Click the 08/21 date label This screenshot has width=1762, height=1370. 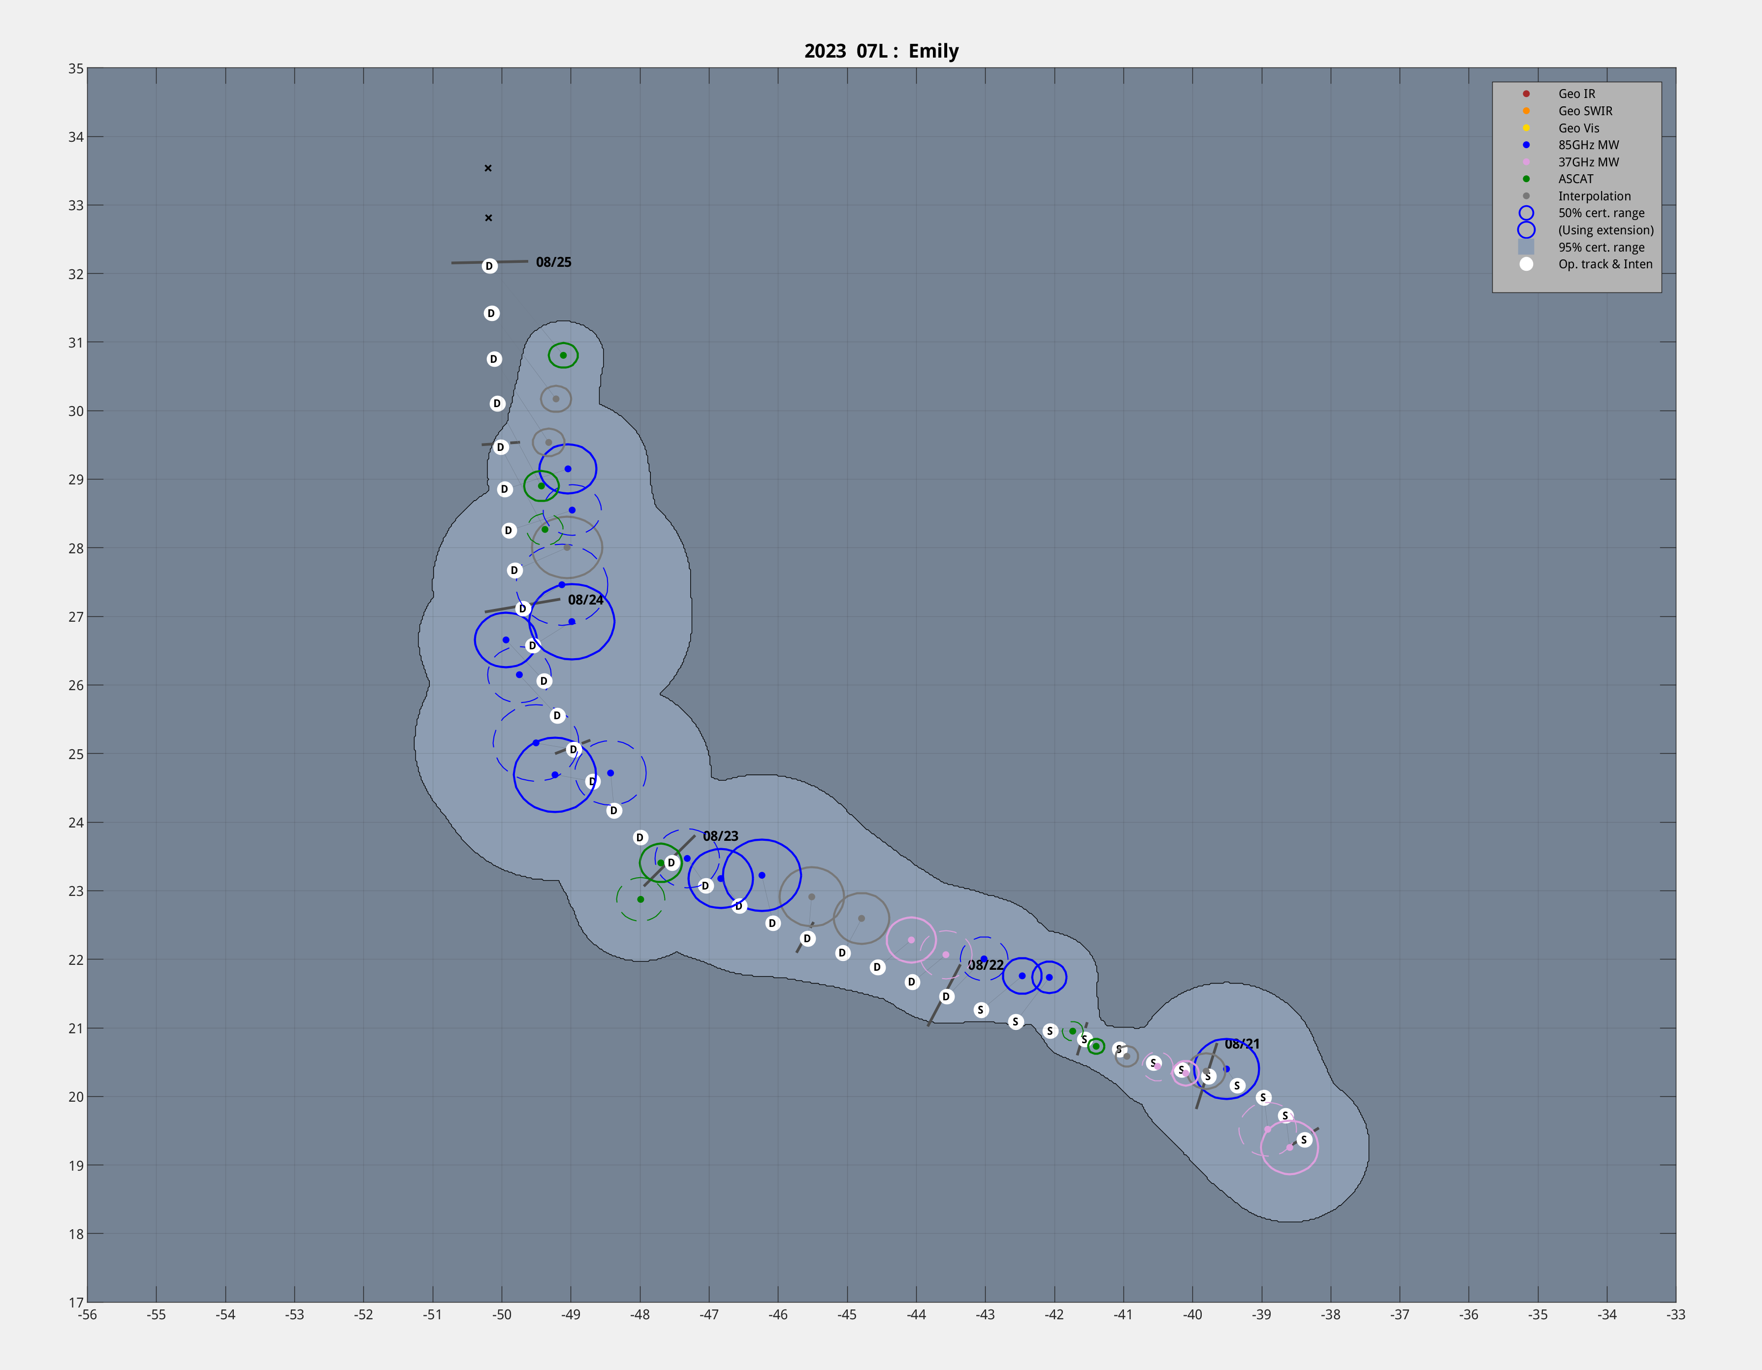[x=1242, y=1044]
